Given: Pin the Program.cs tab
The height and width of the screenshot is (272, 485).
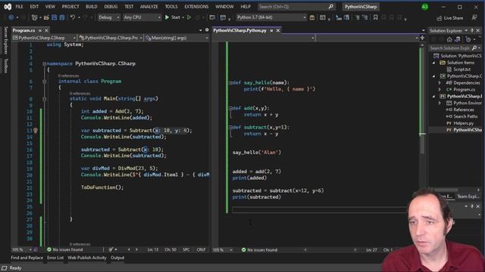Looking at the screenshot, I should click(40, 30).
